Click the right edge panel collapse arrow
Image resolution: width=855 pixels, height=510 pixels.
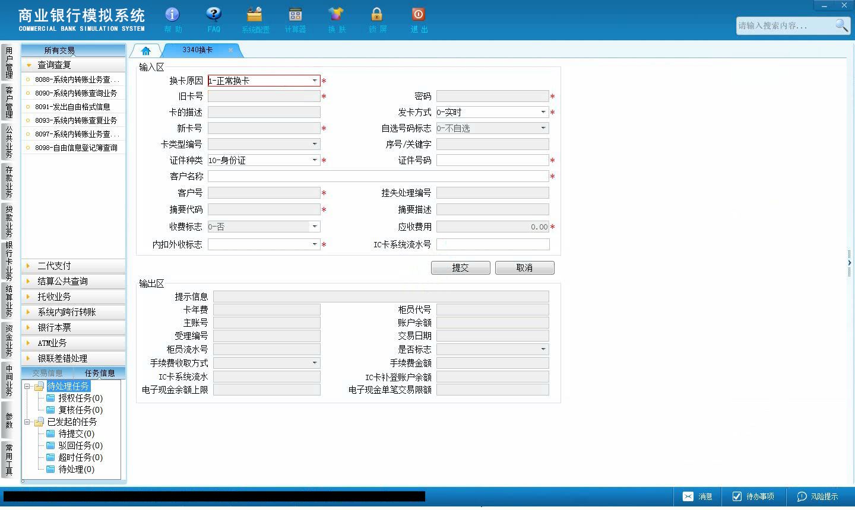click(850, 263)
